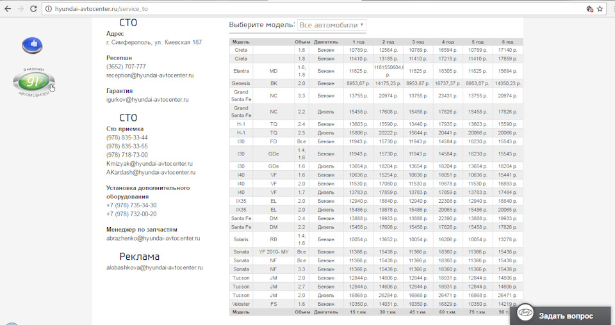Select the phone number (978) 835-33-55
The height and width of the screenshot is (325, 615).
coord(127,146)
